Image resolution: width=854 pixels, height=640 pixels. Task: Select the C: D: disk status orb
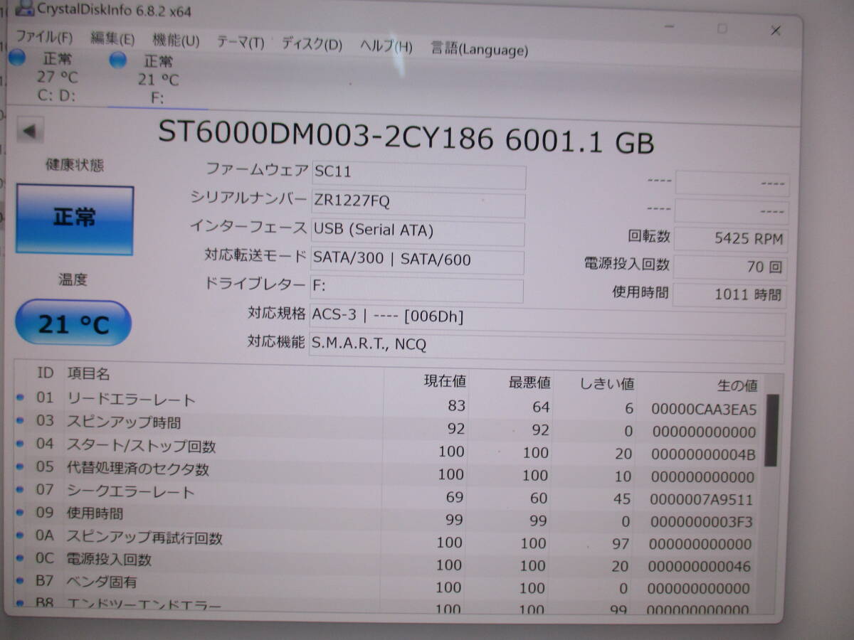(x=16, y=58)
